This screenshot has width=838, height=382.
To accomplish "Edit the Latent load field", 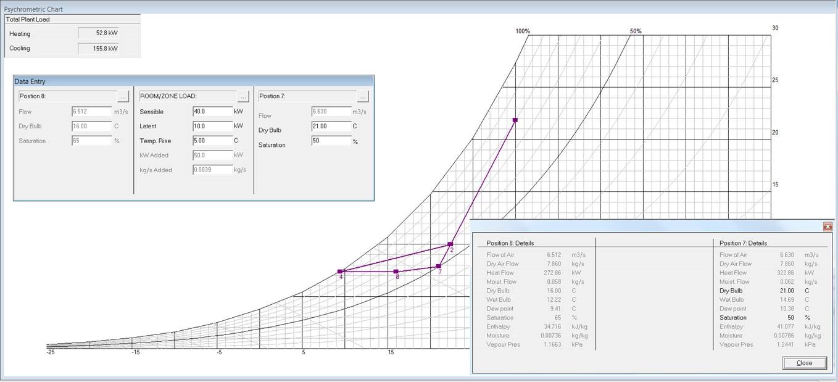I will pos(212,126).
